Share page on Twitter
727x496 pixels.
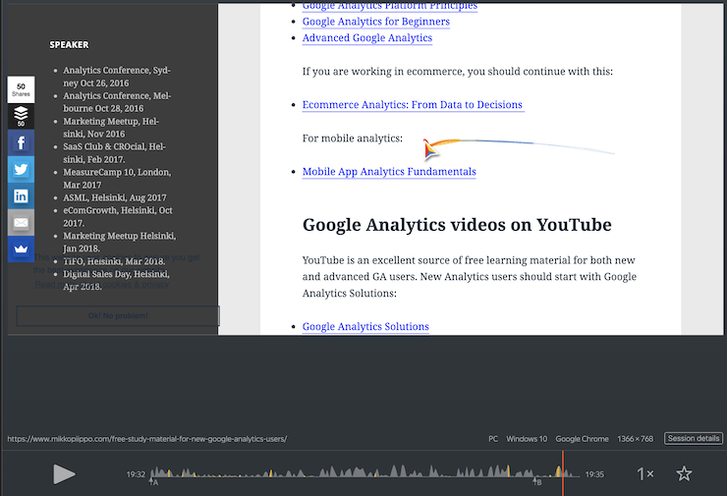coord(21,169)
